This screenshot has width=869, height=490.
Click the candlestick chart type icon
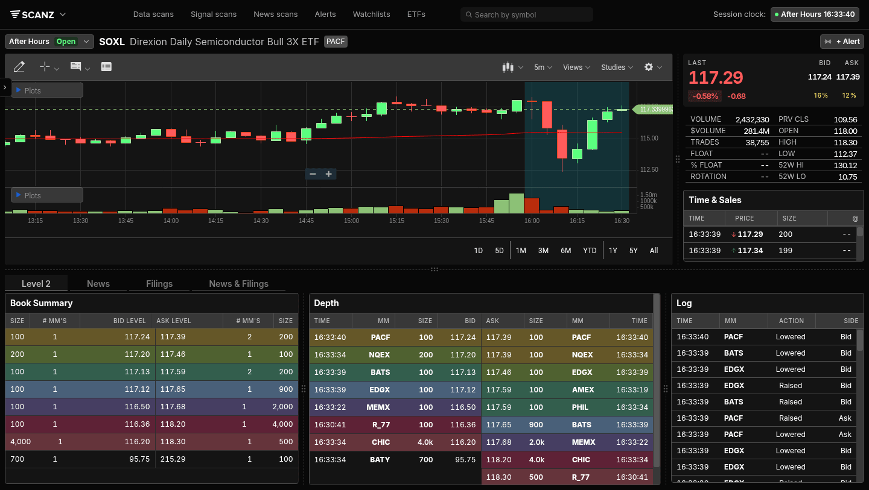point(508,68)
